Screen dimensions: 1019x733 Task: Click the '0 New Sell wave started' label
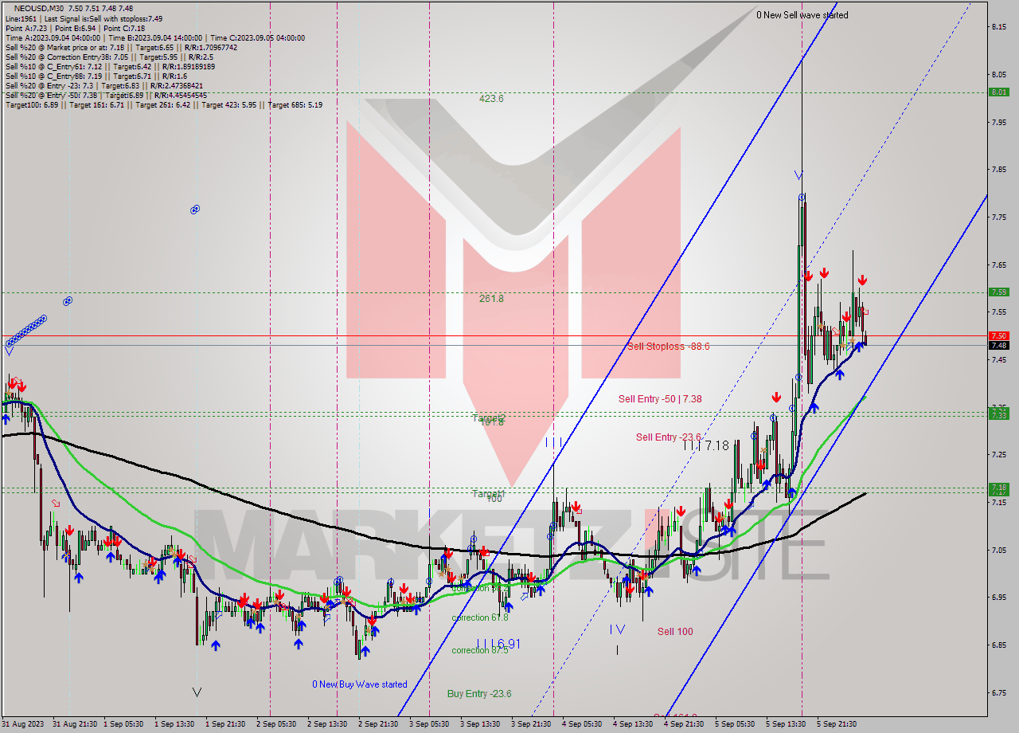click(802, 15)
